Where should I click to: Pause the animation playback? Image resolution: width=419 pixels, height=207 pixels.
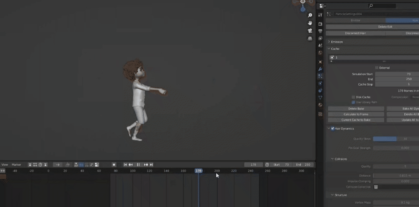(138, 165)
